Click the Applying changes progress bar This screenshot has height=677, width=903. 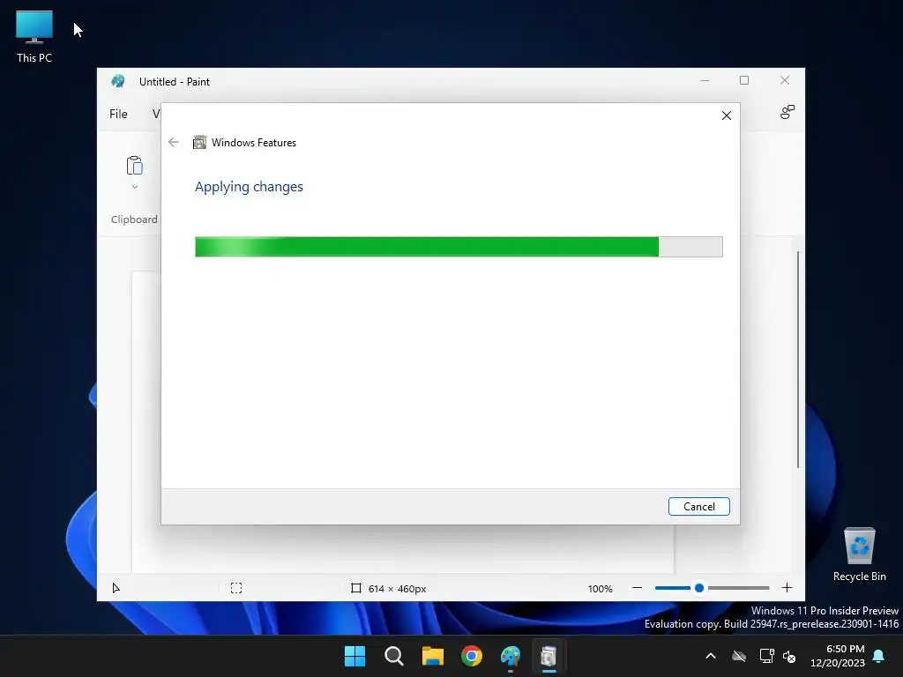(459, 247)
